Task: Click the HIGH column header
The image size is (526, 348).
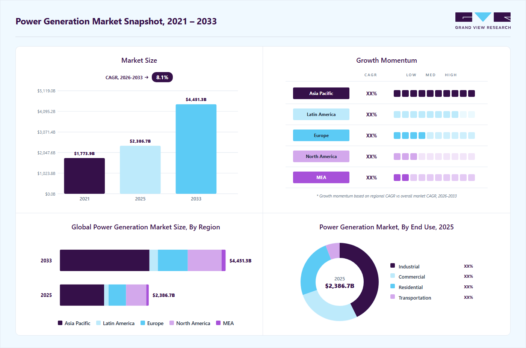Action: point(451,75)
